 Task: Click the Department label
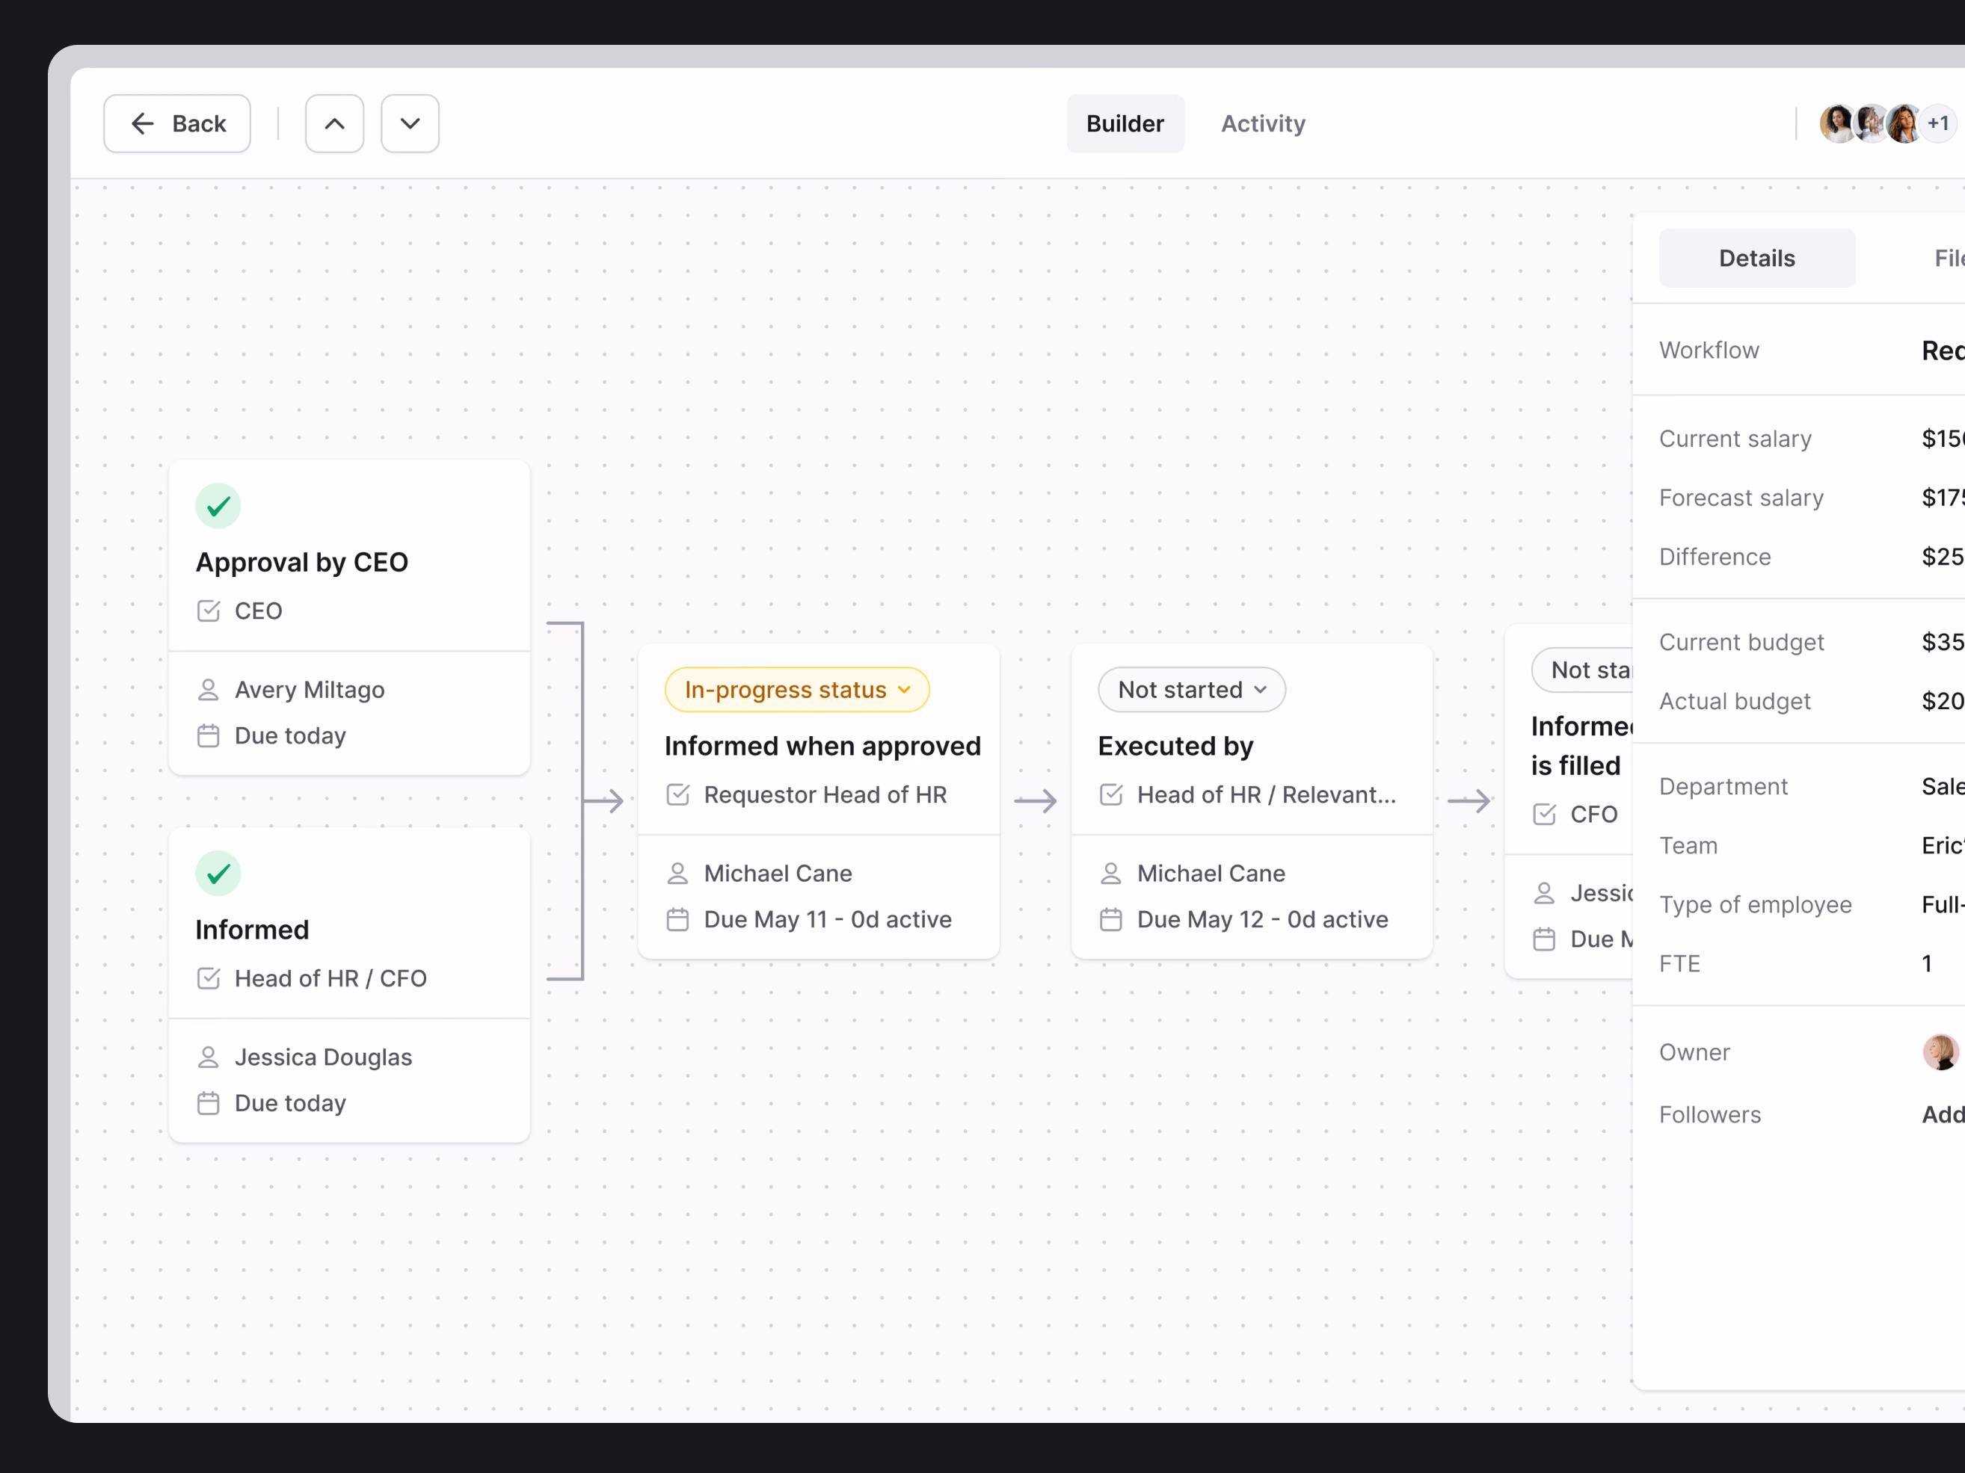[1723, 787]
